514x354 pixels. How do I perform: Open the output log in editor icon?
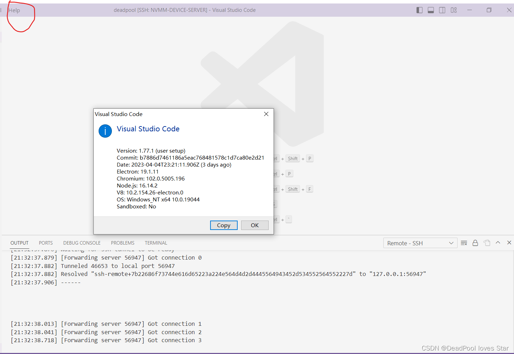coord(487,243)
